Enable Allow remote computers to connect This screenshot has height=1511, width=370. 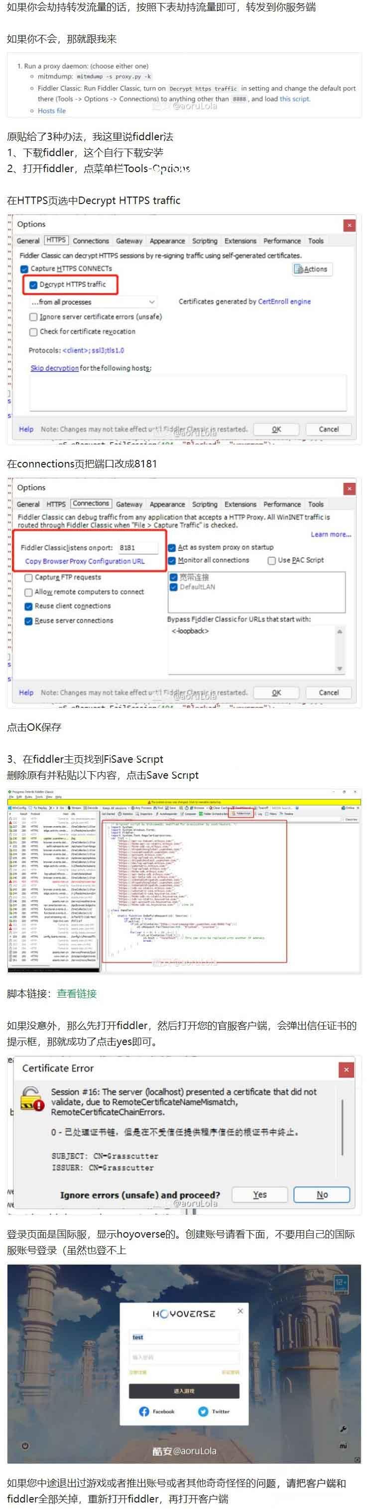pos(28,592)
